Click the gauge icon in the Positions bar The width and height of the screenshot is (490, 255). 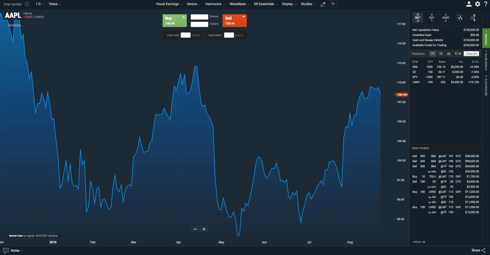(449, 54)
